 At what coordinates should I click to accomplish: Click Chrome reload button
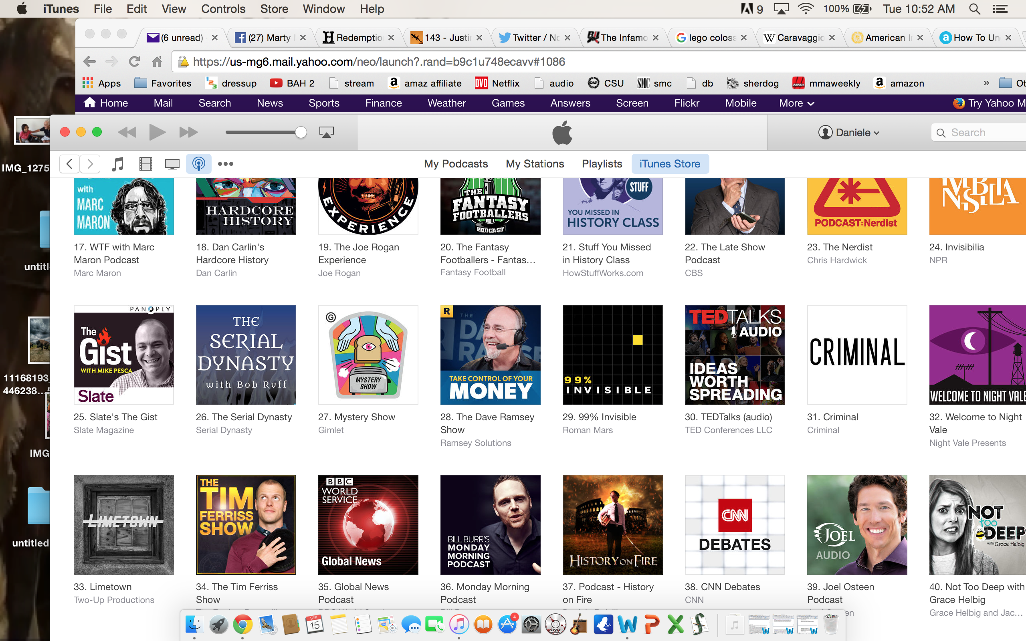coord(134,62)
